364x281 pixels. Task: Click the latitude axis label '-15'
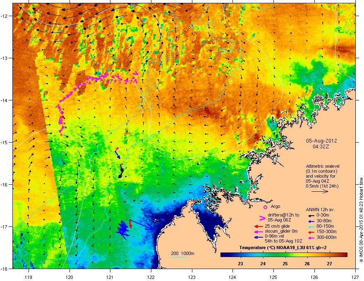(4, 142)
